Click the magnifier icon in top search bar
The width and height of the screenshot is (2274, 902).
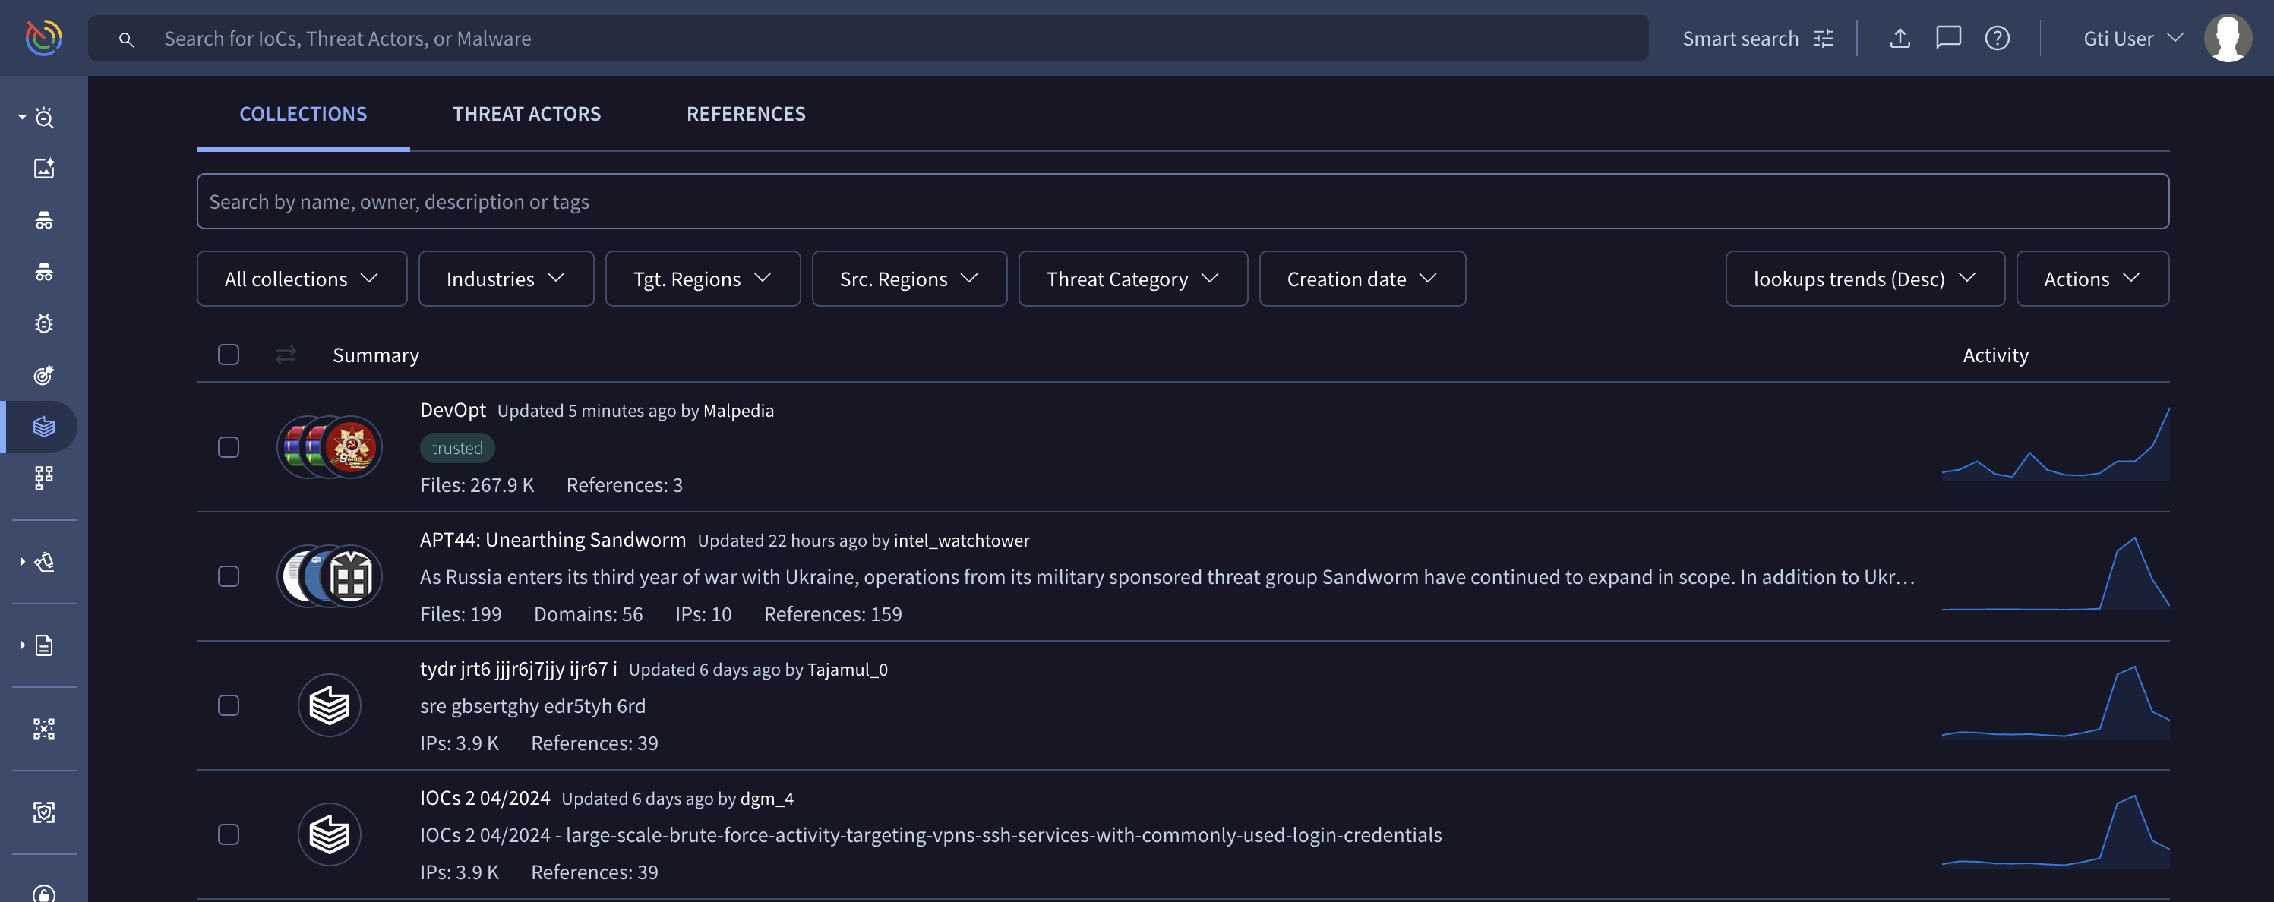tap(126, 39)
